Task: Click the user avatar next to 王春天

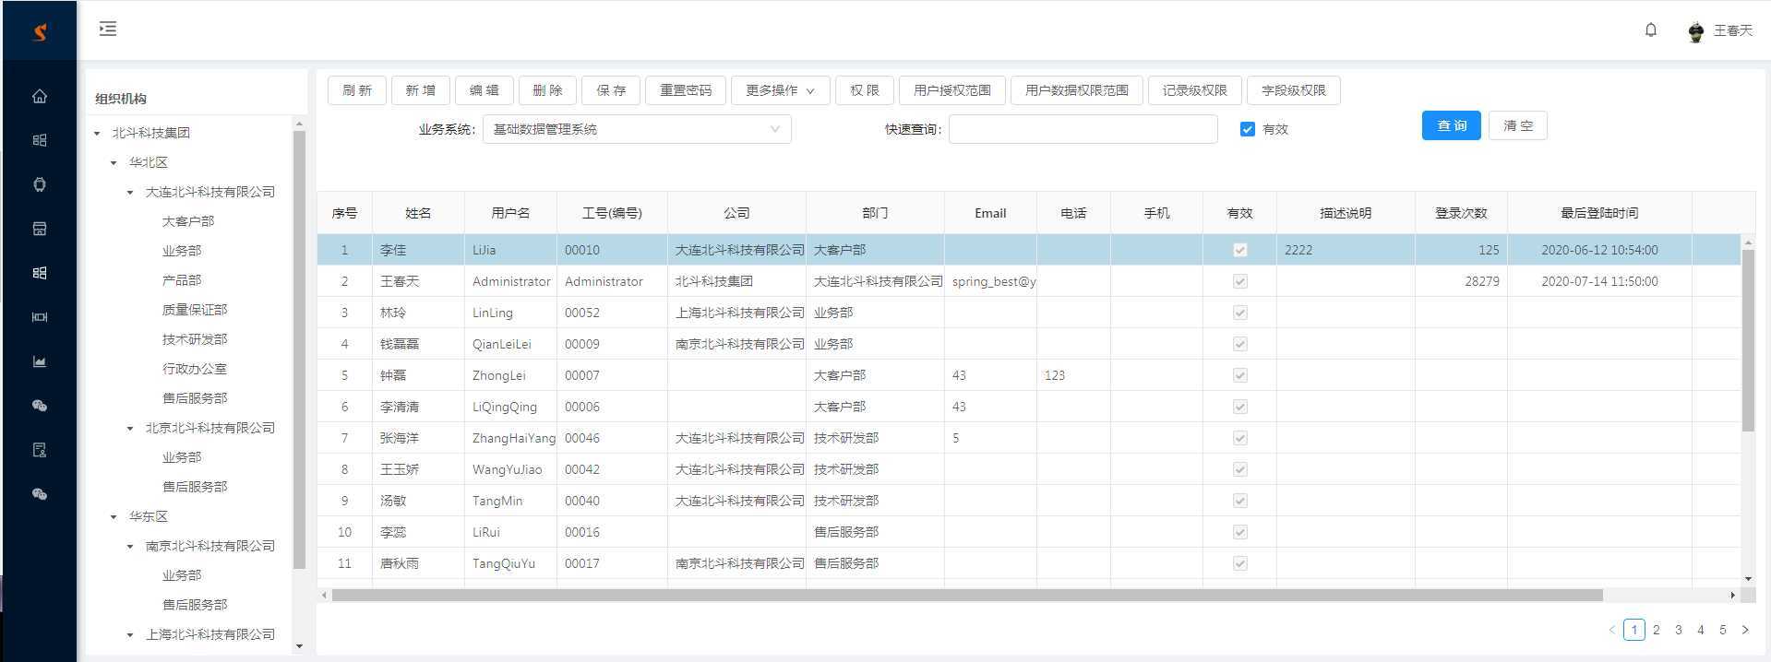Action: click(1694, 32)
